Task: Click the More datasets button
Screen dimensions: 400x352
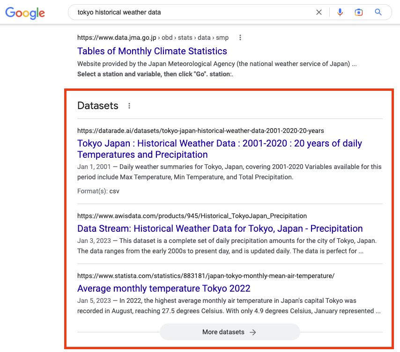Action: coord(230,332)
